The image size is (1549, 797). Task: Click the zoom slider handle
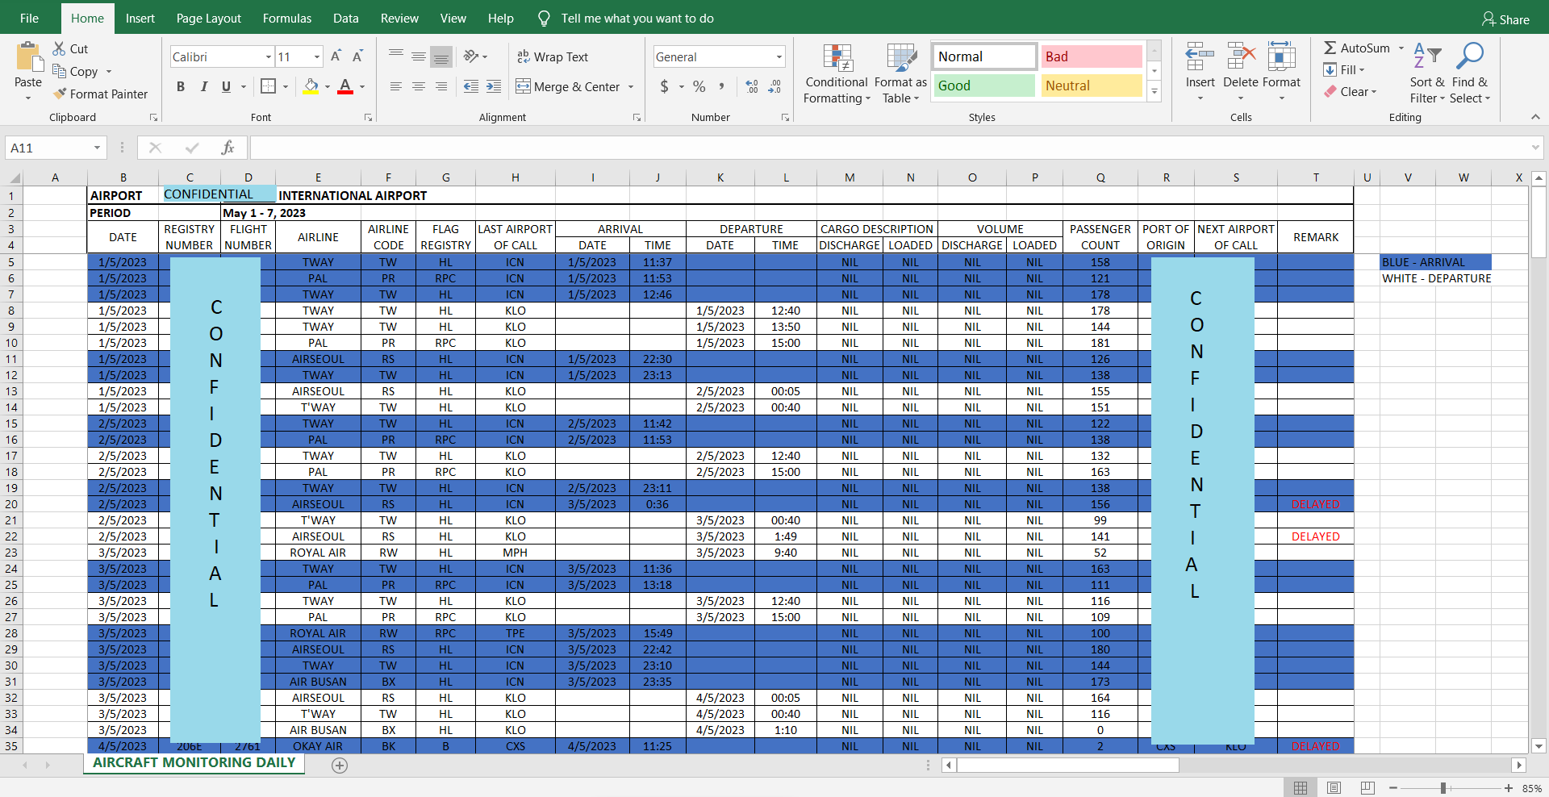[1443, 788]
